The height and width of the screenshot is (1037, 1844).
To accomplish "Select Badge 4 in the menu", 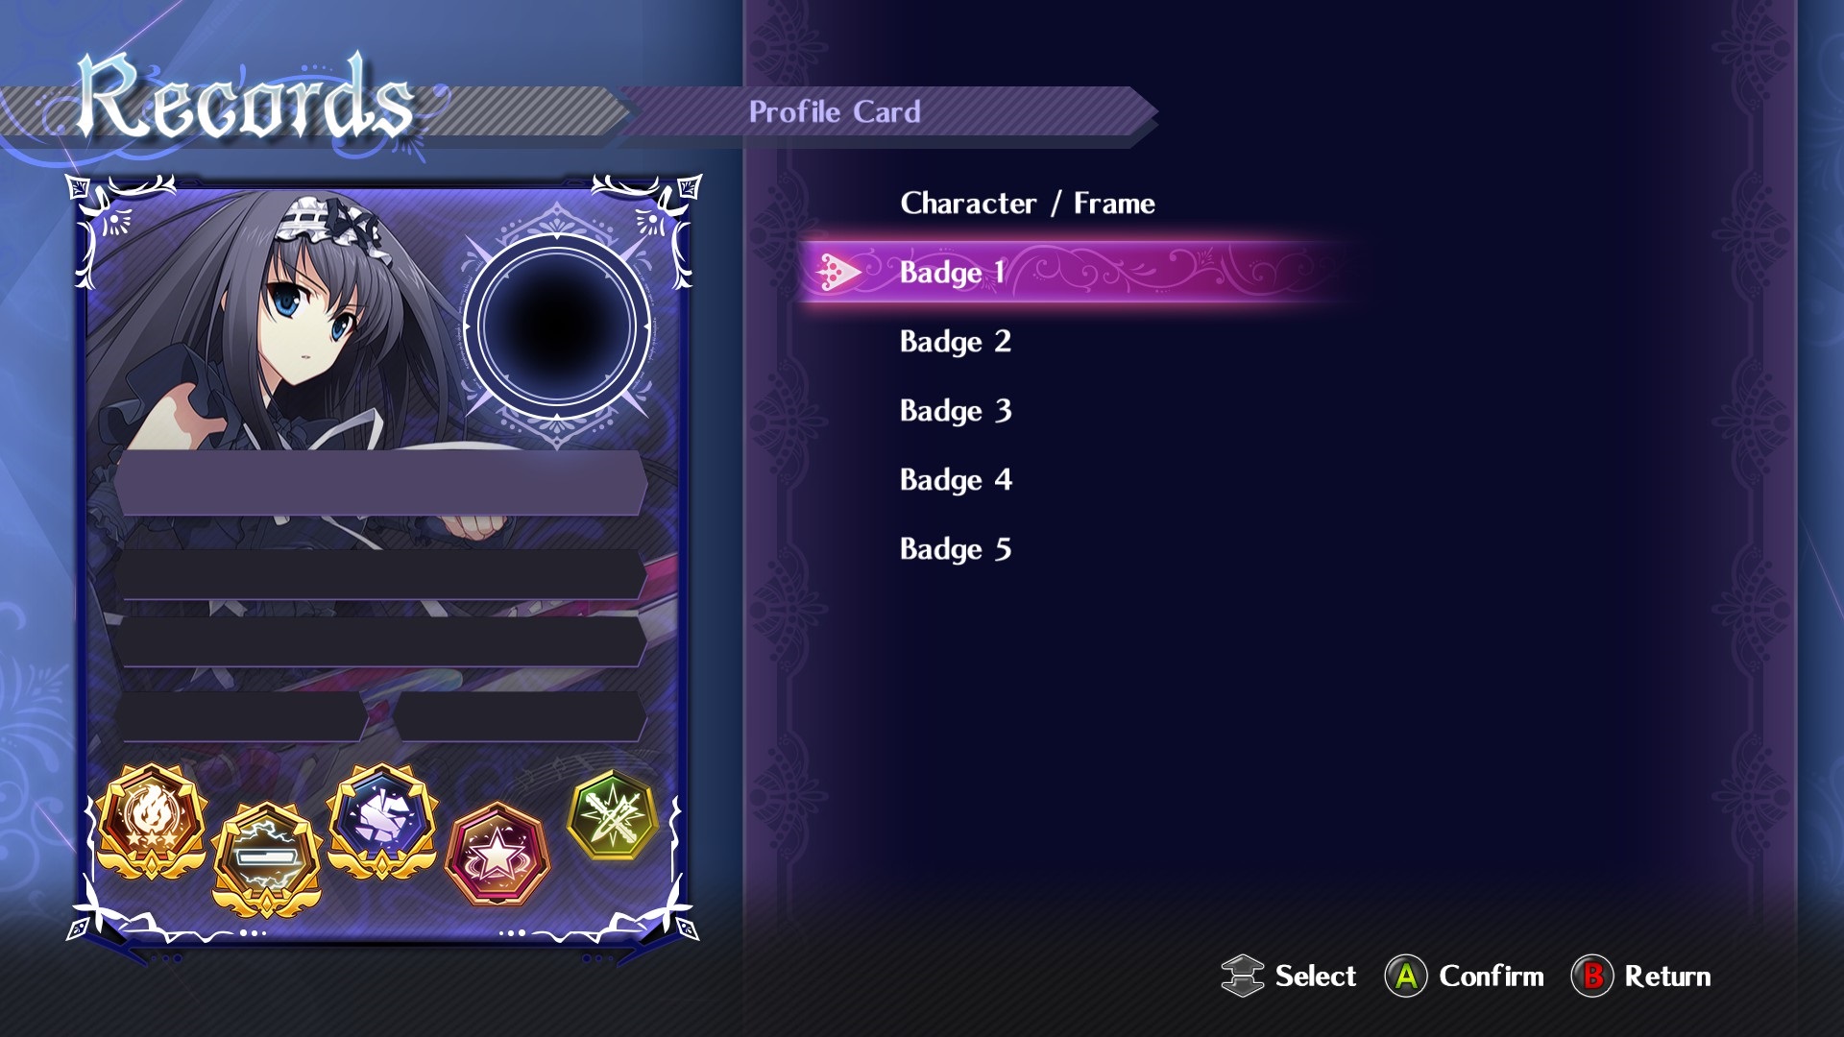I will click(x=956, y=480).
